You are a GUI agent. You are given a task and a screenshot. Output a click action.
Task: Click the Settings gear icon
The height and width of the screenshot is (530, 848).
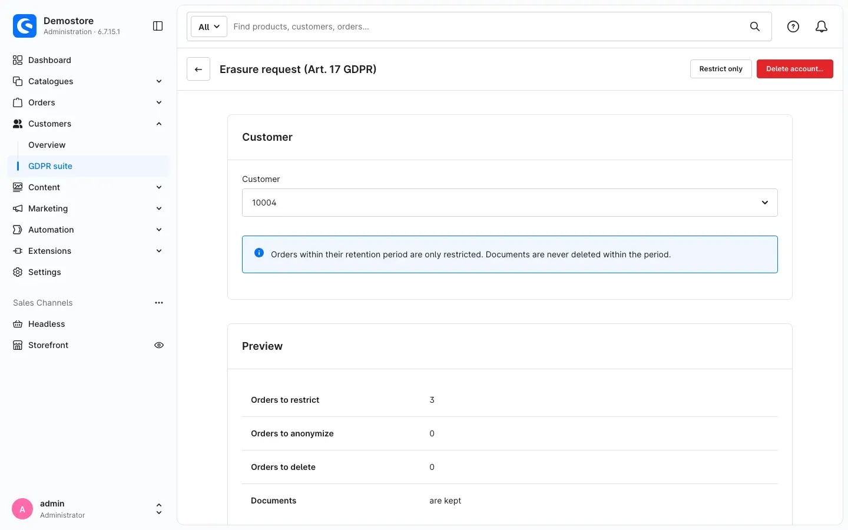[18, 272]
